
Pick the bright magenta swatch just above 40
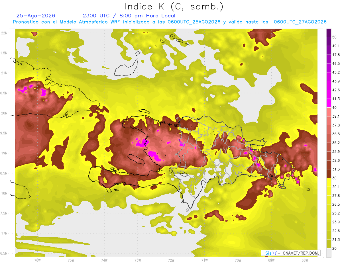[329, 103]
